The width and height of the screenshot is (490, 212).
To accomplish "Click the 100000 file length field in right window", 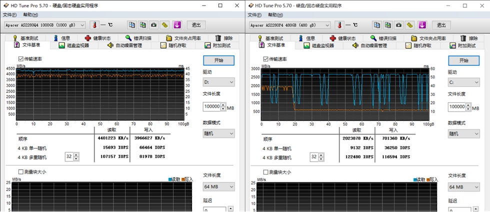I will pos(457,107).
